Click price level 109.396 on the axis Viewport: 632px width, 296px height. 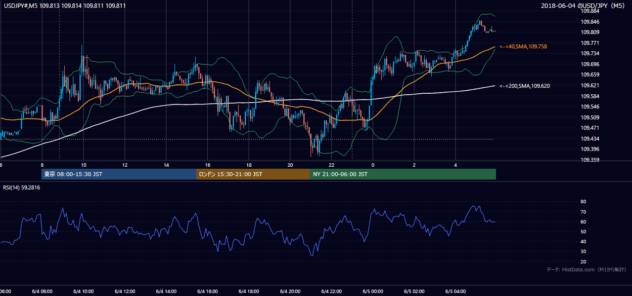click(x=590, y=149)
